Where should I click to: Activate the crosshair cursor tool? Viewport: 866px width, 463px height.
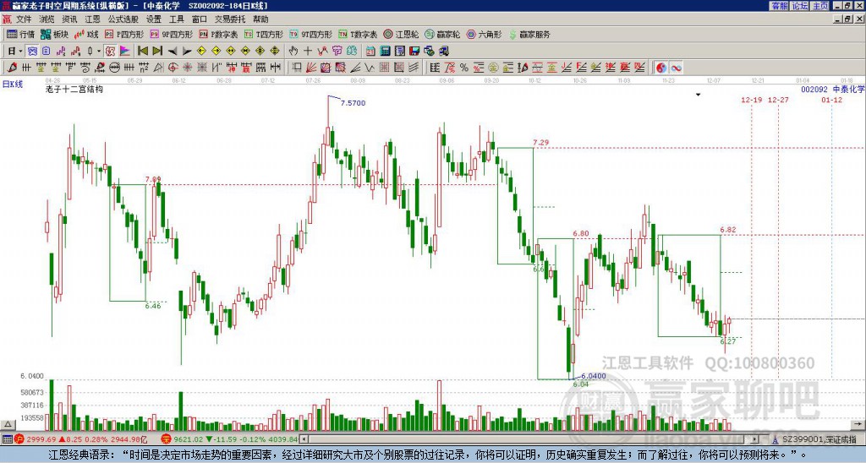(308, 52)
